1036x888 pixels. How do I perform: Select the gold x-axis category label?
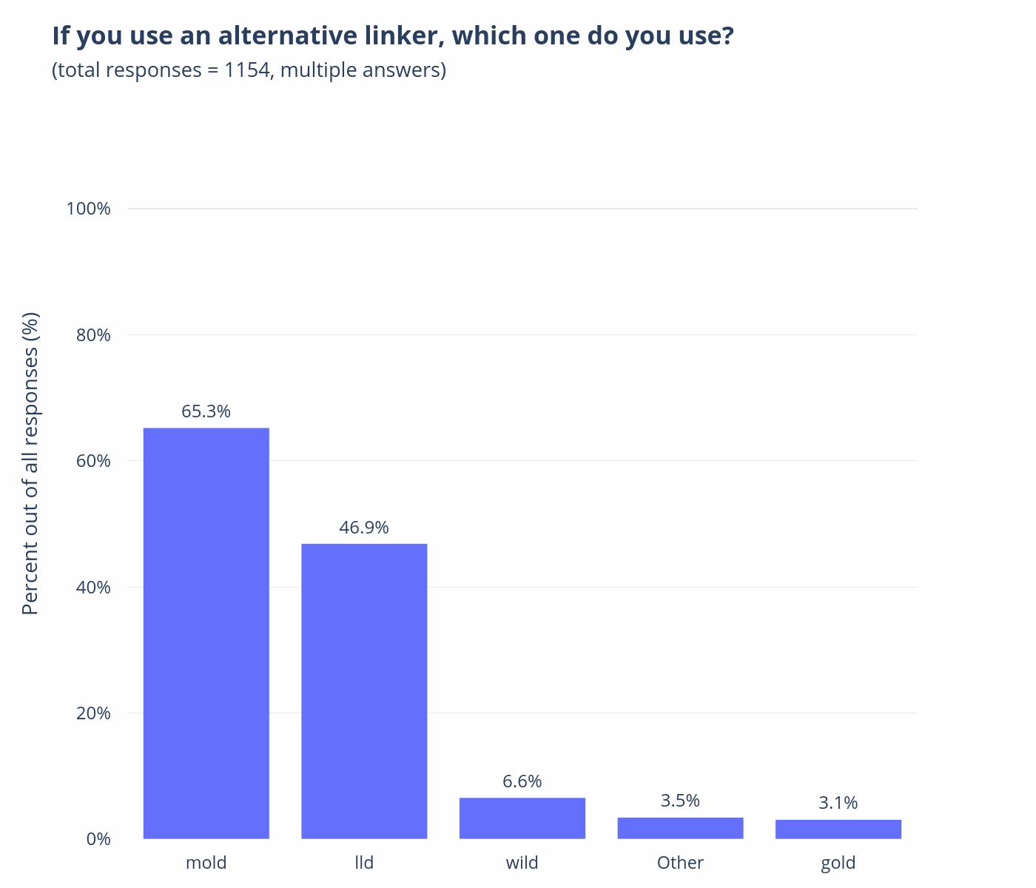pos(838,863)
